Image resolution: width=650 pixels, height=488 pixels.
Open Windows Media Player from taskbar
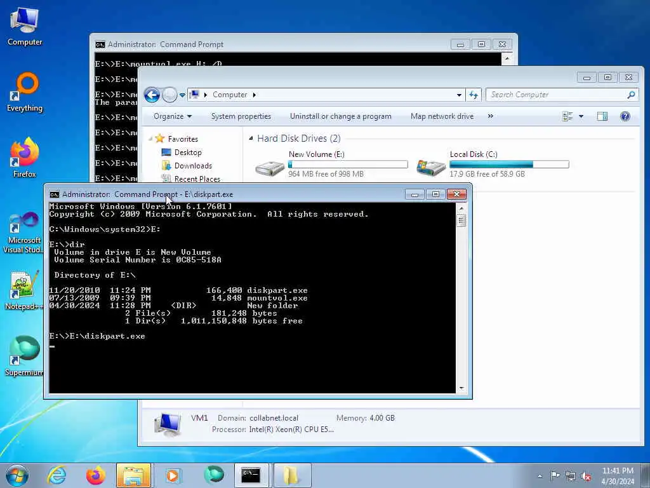coord(173,475)
